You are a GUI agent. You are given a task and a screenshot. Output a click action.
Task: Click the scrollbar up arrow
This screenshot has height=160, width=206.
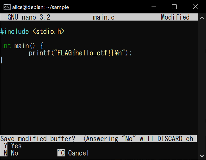202,18
